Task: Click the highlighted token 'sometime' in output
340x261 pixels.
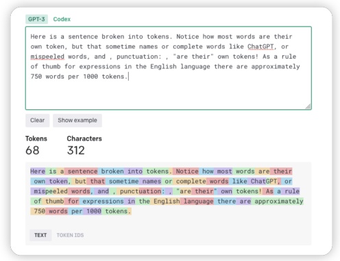Action: tap(122, 181)
